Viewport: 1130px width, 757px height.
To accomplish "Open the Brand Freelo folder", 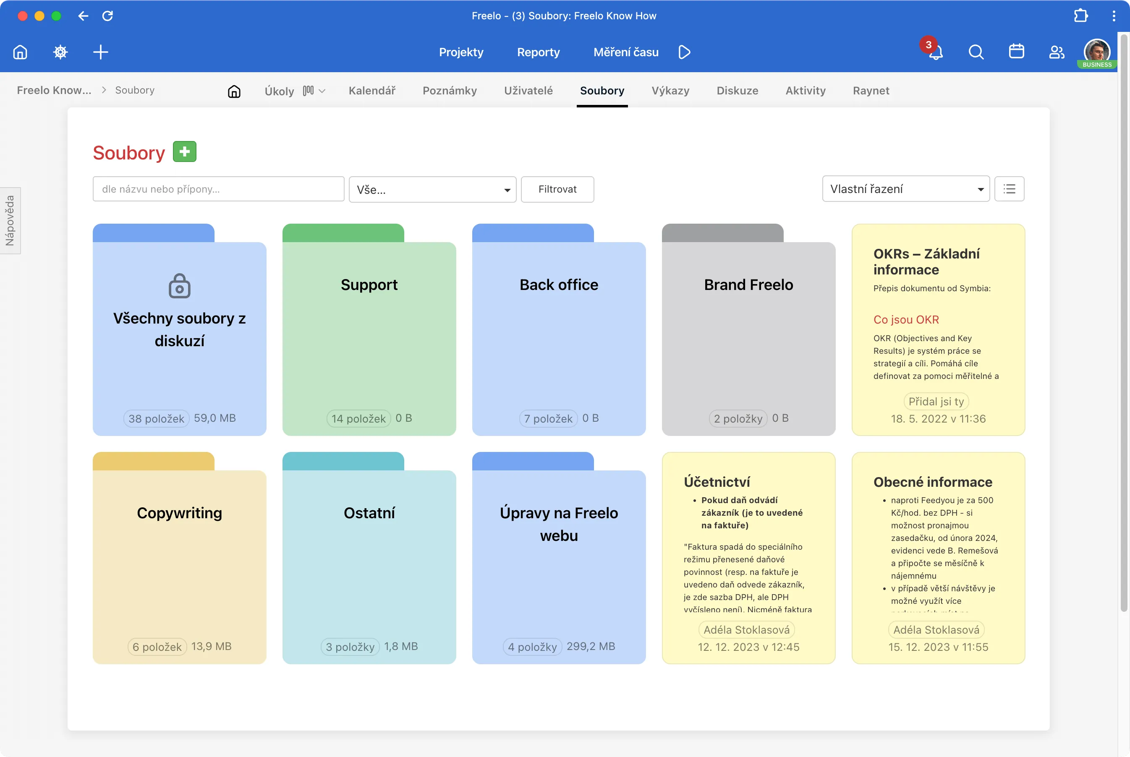I will tap(749, 330).
